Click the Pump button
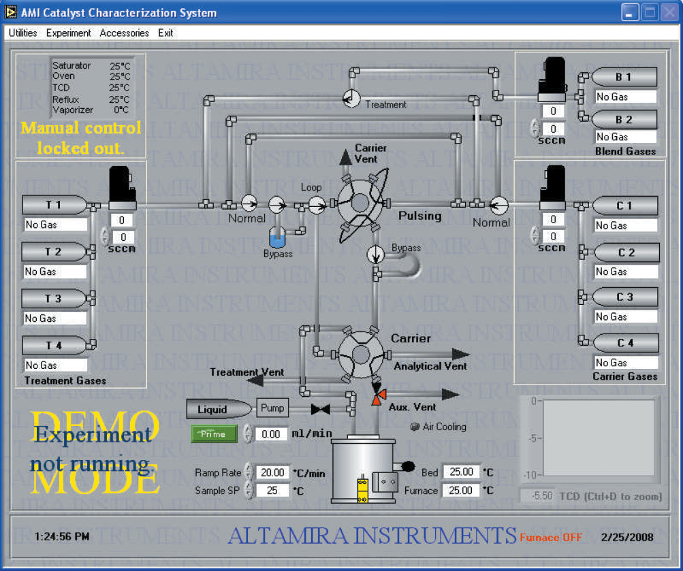This screenshot has width=683, height=571. [272, 408]
